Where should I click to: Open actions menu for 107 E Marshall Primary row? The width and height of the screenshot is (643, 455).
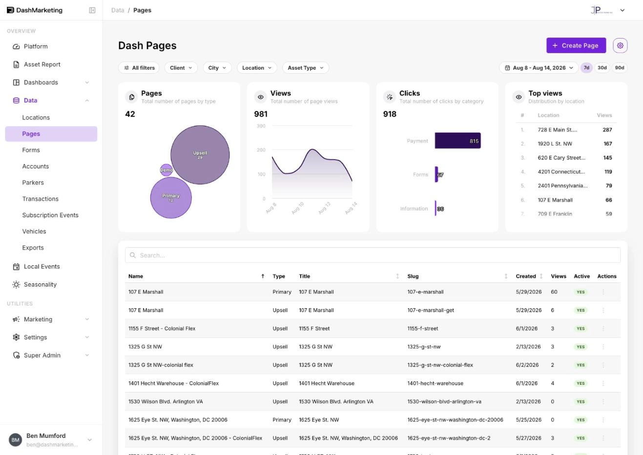pyautogui.click(x=603, y=292)
